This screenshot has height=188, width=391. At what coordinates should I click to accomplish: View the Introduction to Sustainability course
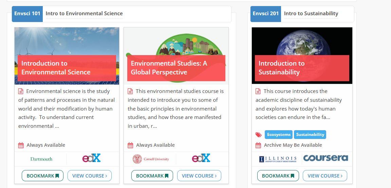click(325, 176)
